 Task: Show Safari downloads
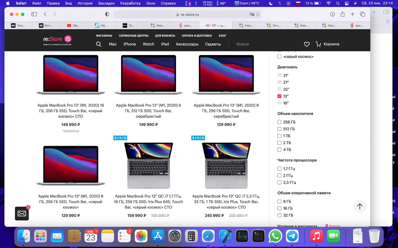coord(332,14)
